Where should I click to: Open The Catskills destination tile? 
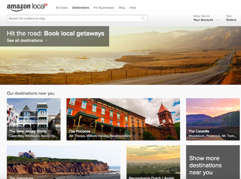tap(213, 119)
